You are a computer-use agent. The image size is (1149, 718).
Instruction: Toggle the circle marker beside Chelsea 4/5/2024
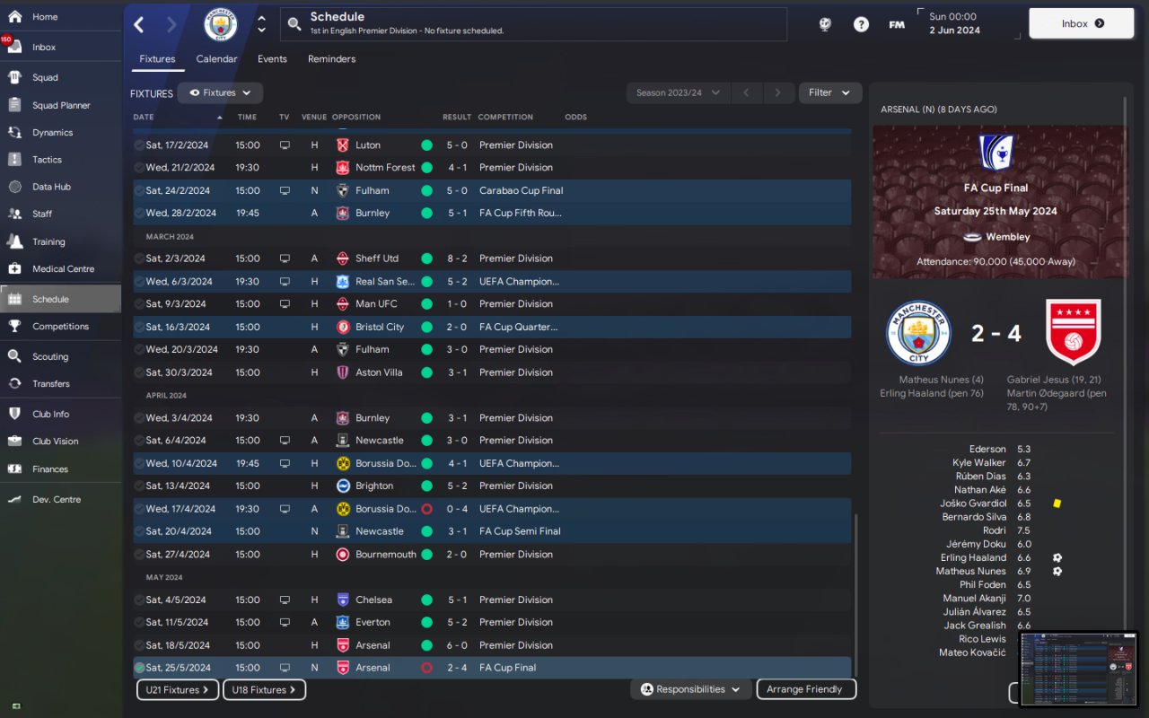139,600
